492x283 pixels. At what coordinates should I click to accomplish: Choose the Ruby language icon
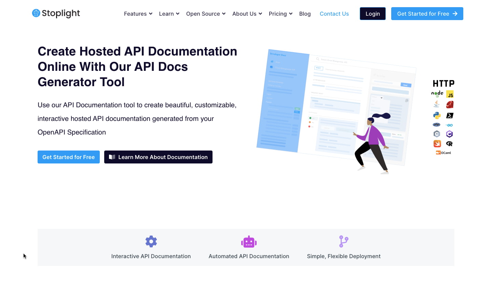[x=450, y=104]
